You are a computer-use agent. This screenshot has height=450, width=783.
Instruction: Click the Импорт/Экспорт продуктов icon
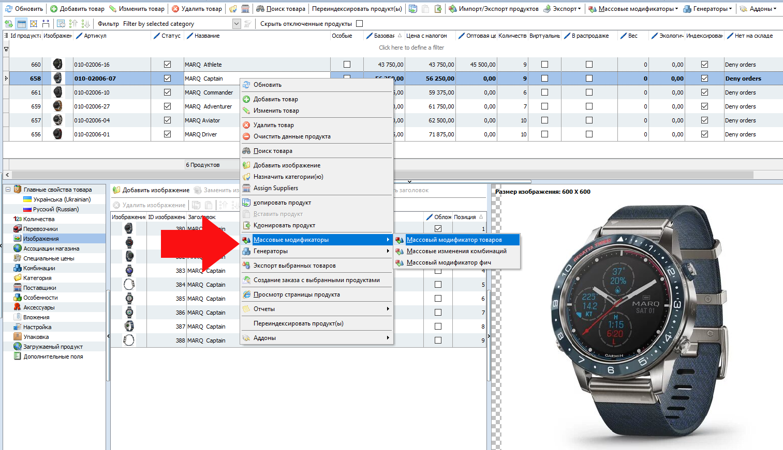(x=452, y=9)
